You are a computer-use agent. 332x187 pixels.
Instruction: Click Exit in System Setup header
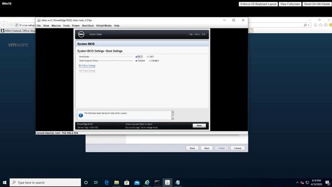tap(203, 34)
